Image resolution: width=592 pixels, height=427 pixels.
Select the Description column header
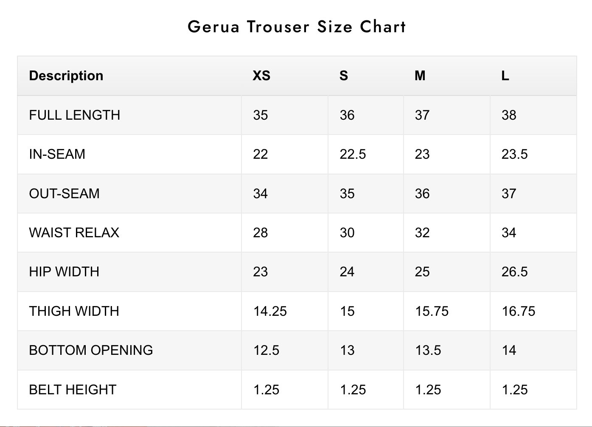pyautogui.click(x=66, y=76)
